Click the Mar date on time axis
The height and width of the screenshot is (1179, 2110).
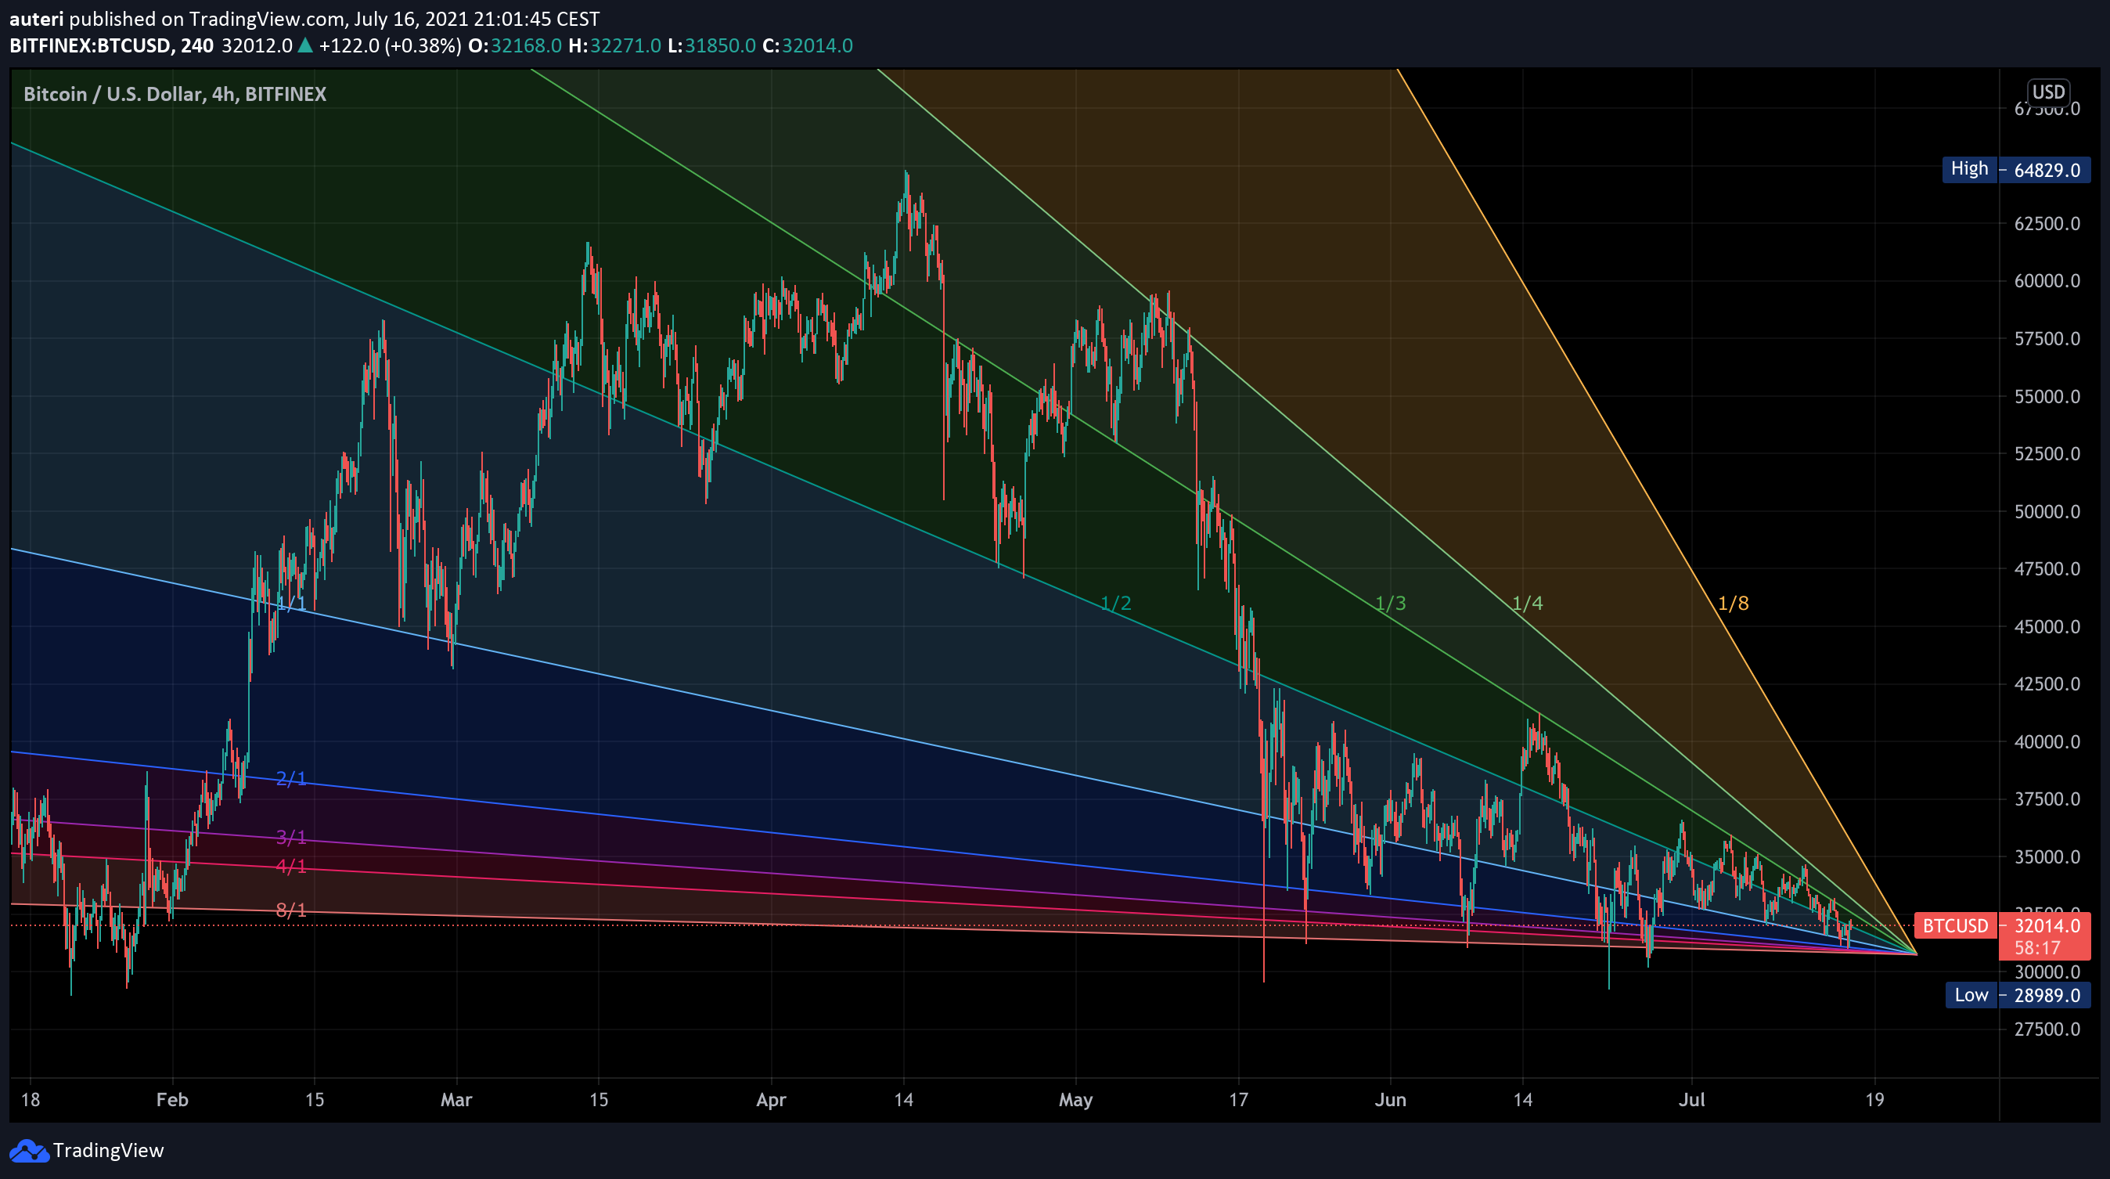tap(456, 1099)
